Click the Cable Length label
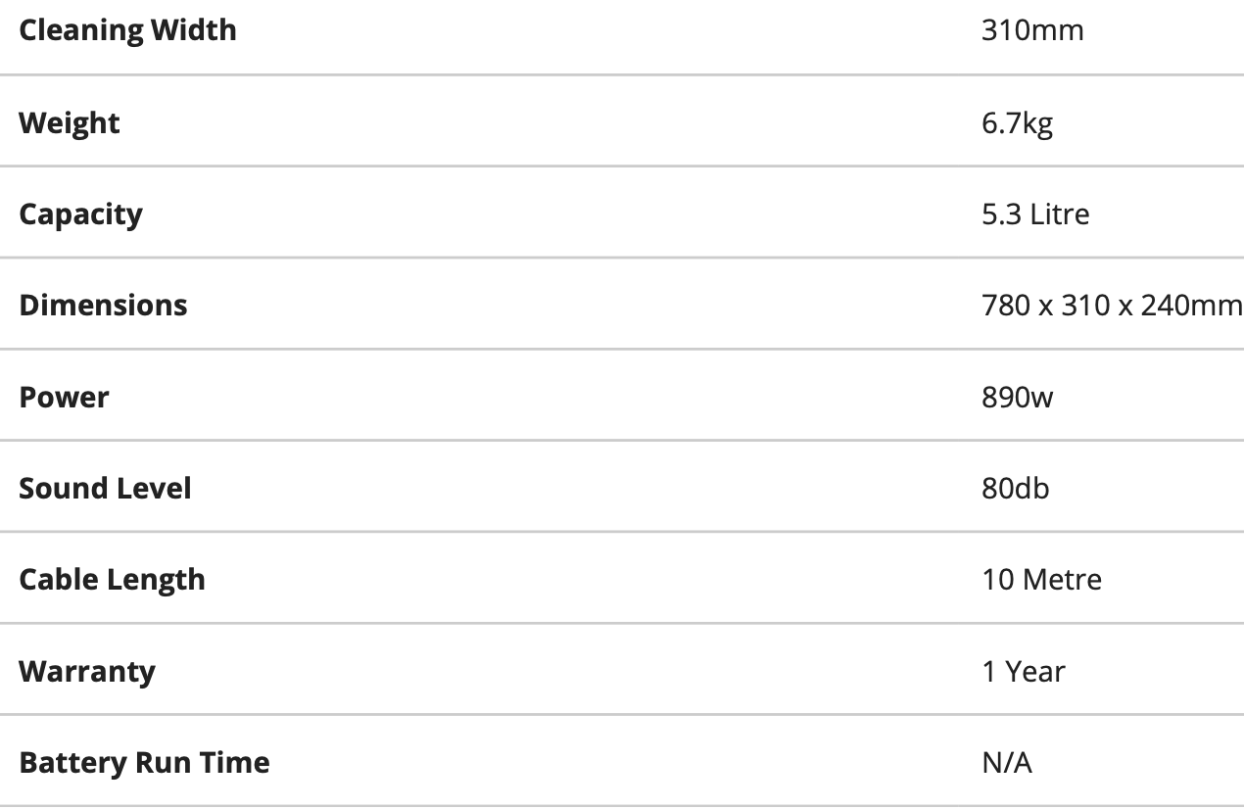 pos(112,580)
